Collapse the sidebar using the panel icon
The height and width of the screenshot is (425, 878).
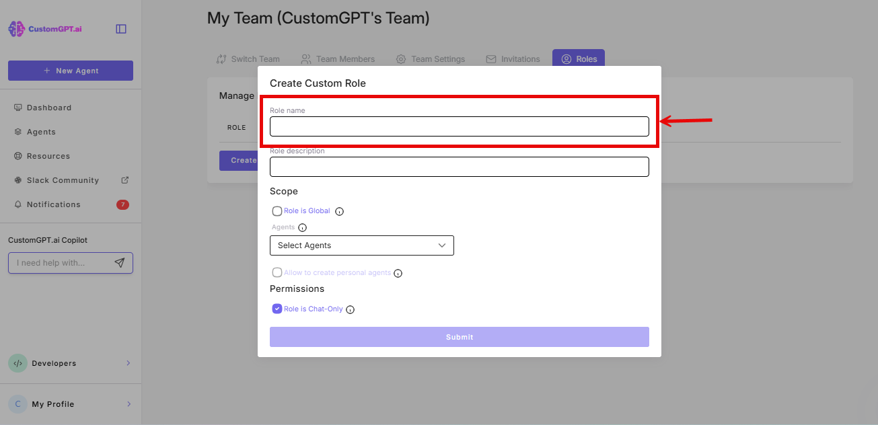point(120,28)
